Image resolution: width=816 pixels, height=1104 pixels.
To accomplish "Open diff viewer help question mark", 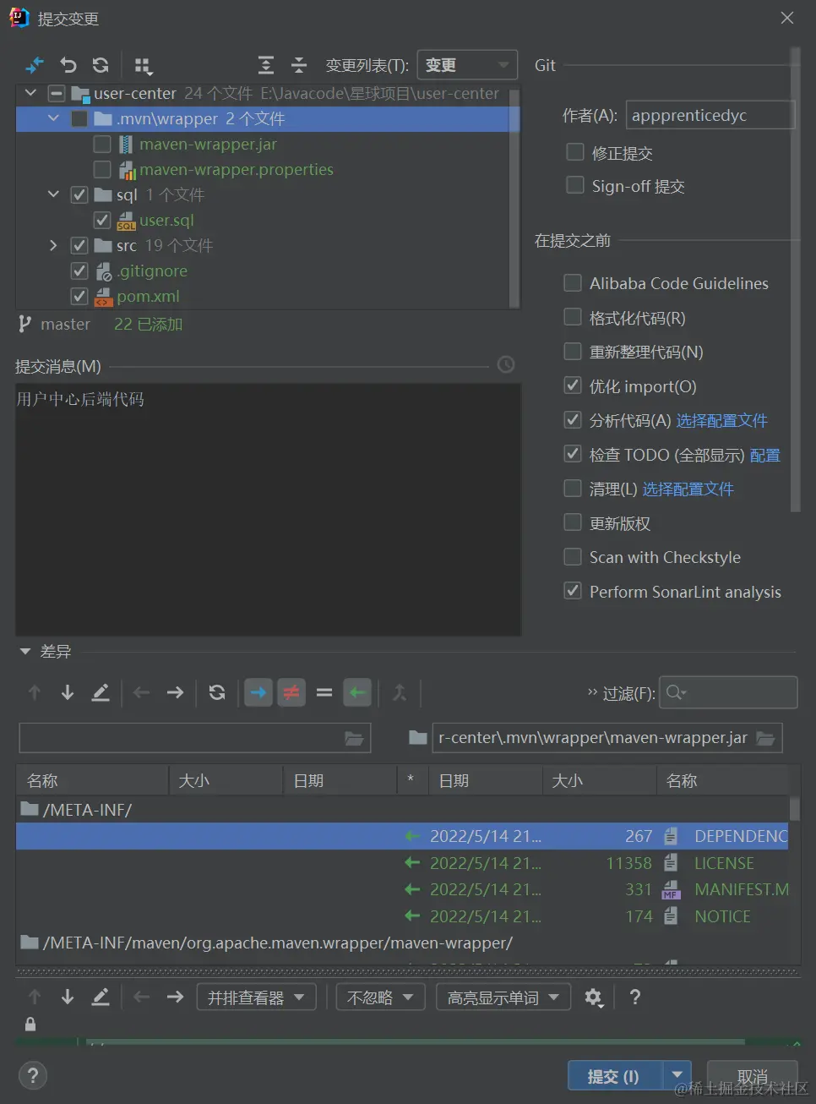I will 635,997.
